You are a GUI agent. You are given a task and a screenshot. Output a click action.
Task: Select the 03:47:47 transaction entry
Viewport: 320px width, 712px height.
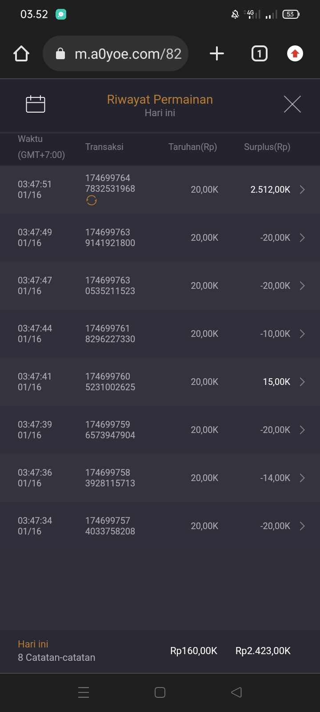tap(110, 286)
